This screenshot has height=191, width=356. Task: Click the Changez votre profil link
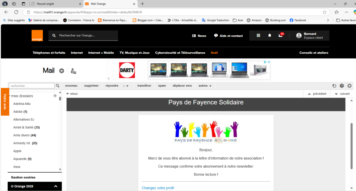coord(158,188)
